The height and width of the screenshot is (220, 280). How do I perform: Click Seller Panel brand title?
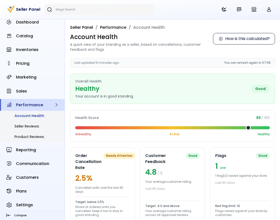point(28,9)
